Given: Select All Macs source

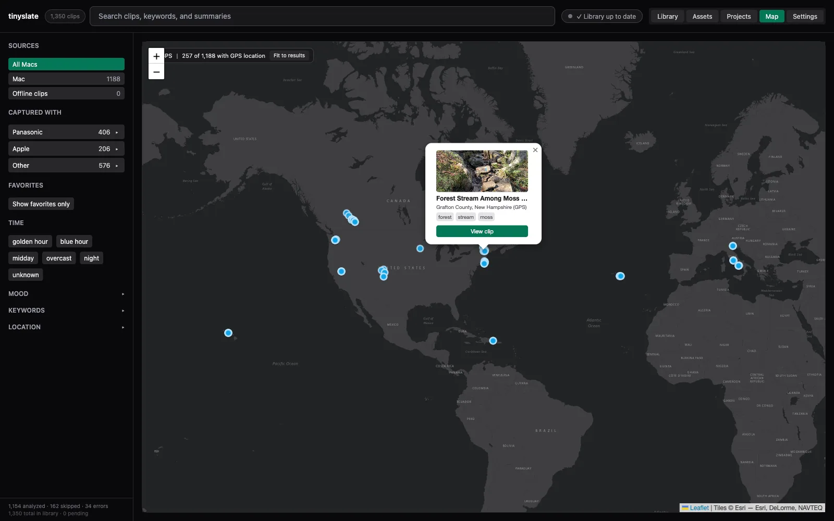Looking at the screenshot, I should [x=66, y=64].
